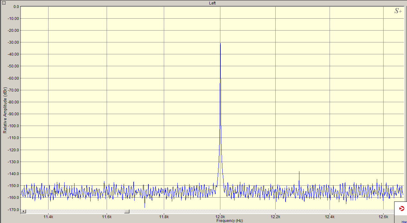This screenshot has height=223, width=407.
Task: Click the 0.0 amplitude tick label
Action: point(16,6)
